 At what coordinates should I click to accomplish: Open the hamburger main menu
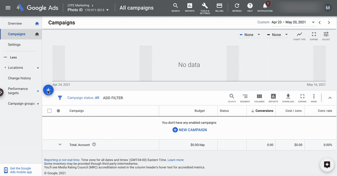pos(8,8)
